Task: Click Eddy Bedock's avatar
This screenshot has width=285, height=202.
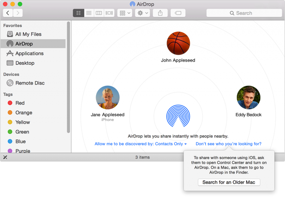Action: coord(249,97)
